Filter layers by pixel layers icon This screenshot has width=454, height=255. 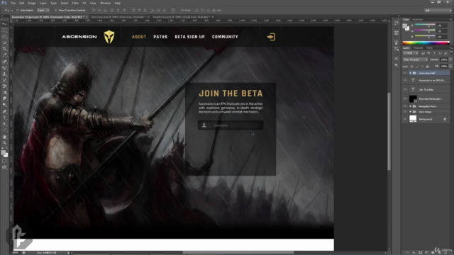[x=423, y=53]
